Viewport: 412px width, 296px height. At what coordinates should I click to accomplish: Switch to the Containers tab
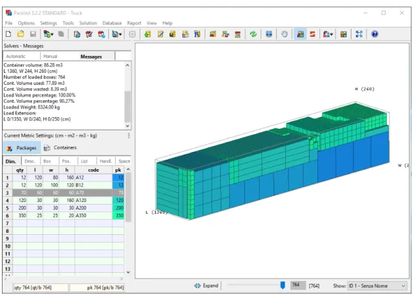coord(61,147)
